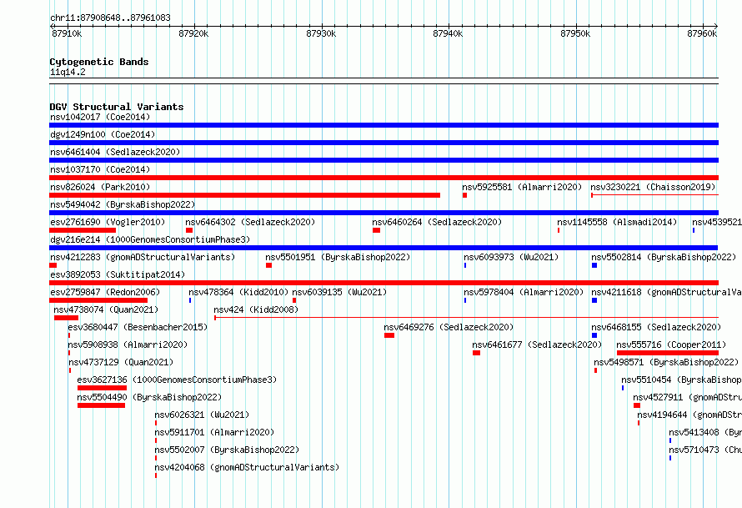
Task: Click the Cytogenetic Bands track title
Action: (x=99, y=62)
